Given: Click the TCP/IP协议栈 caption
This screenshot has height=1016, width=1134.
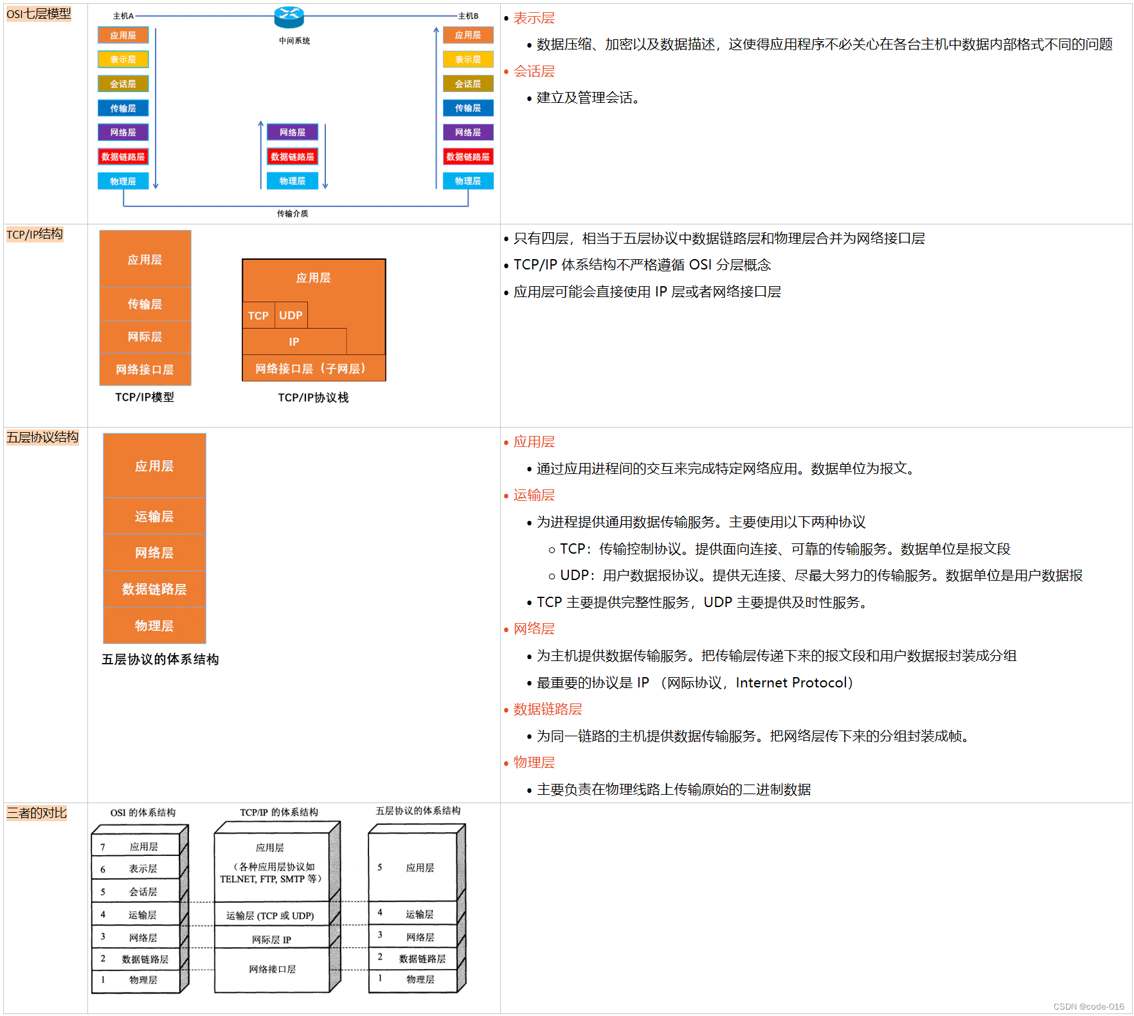Looking at the screenshot, I should point(313,398).
